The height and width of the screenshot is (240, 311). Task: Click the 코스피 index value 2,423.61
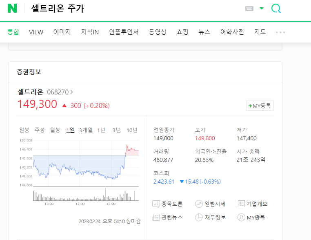point(164,182)
